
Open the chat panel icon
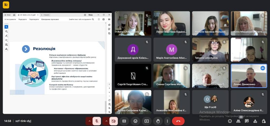click(247, 121)
